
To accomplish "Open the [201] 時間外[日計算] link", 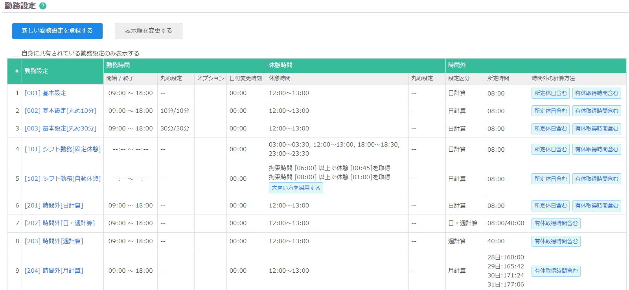I will (53, 206).
